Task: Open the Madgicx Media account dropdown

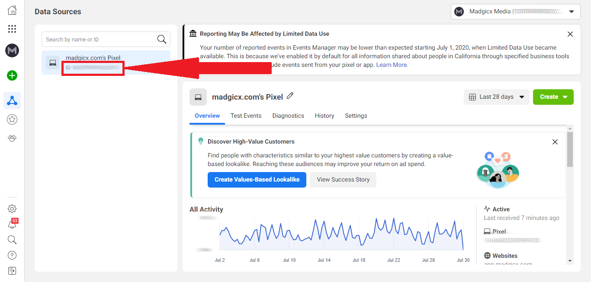Action: pos(516,12)
